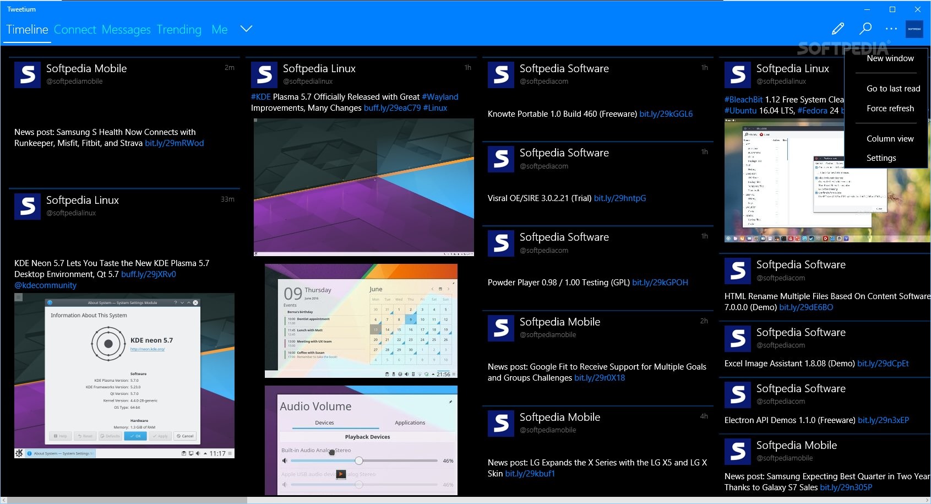Viewport: 931px width, 504px height.
Task: Open the bit.ly/29n305P link
Action: (846, 487)
